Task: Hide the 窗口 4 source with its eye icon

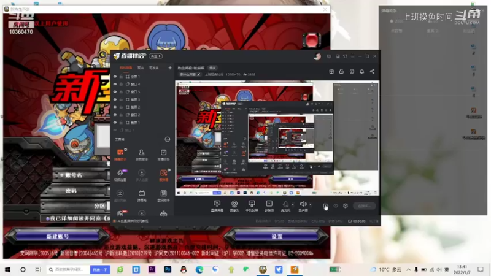Action: click(115, 84)
